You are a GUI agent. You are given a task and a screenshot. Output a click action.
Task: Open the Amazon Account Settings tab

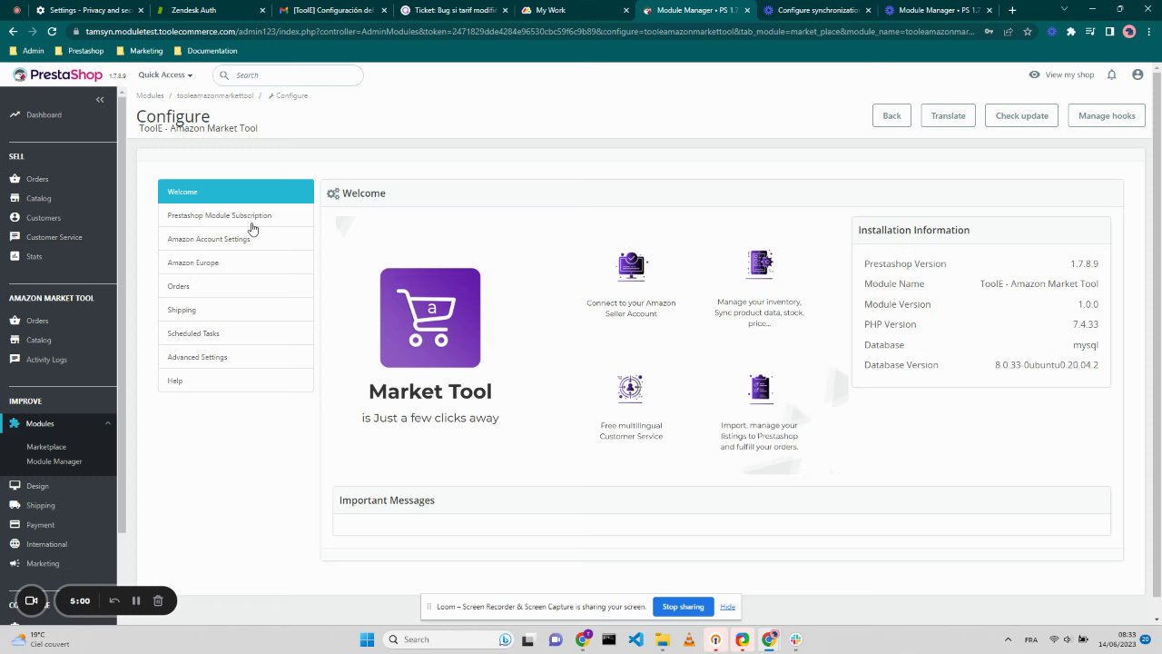pyautogui.click(x=236, y=239)
